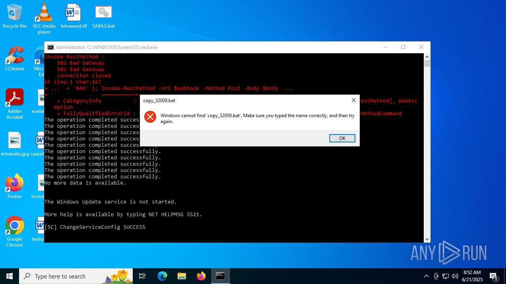506x284 pixels.
Task: Open the Action Center notifications icon
Action: tap(493, 276)
